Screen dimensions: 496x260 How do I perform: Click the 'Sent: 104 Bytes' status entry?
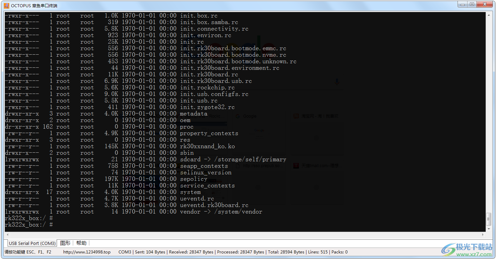point(150,252)
